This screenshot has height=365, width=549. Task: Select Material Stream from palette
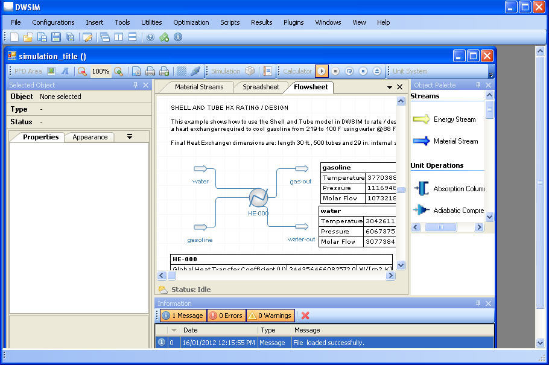[x=445, y=141]
